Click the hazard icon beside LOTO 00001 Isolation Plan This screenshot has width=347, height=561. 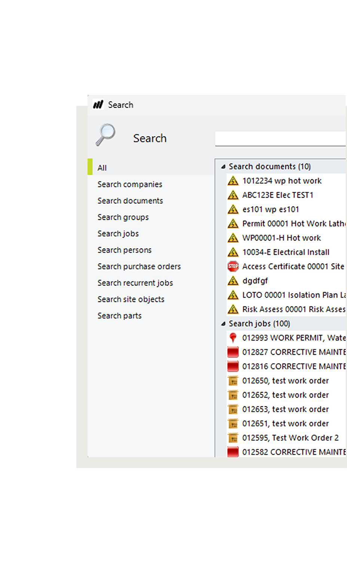point(233,295)
